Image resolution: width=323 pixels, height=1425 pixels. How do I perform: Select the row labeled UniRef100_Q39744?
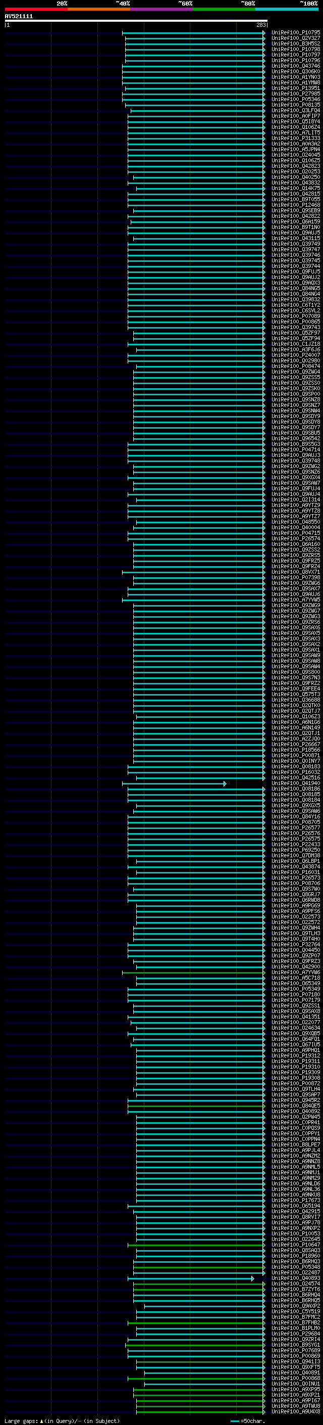point(296,266)
